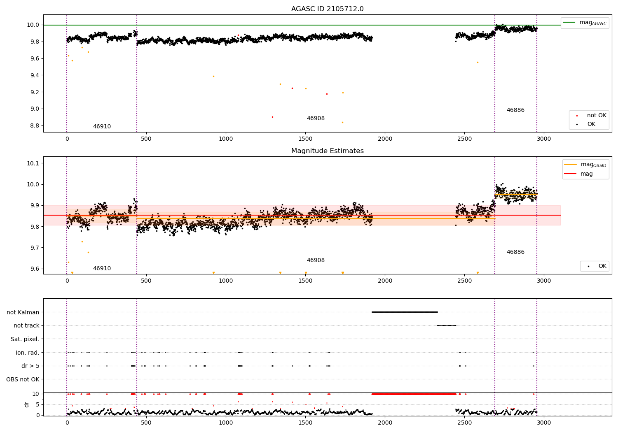Click the 8.8 tick on the top plot
Image resolution: width=618 pixels, height=432 pixels.
pyautogui.click(x=33, y=126)
